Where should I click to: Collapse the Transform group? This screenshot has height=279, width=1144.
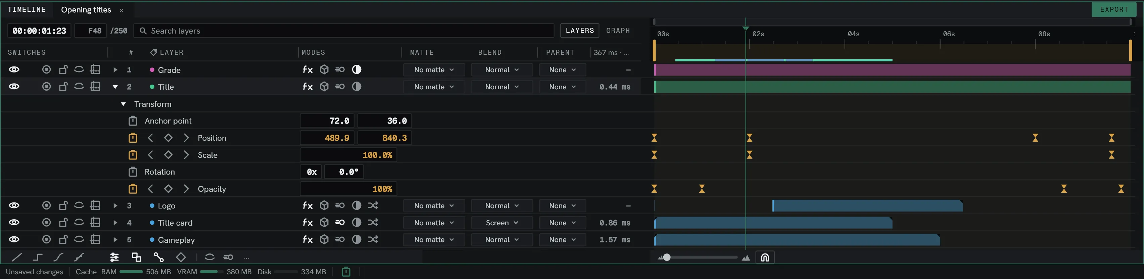tap(124, 104)
